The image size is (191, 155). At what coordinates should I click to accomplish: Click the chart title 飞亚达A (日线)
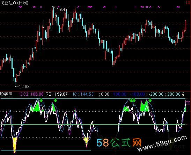click(x=14, y=2)
